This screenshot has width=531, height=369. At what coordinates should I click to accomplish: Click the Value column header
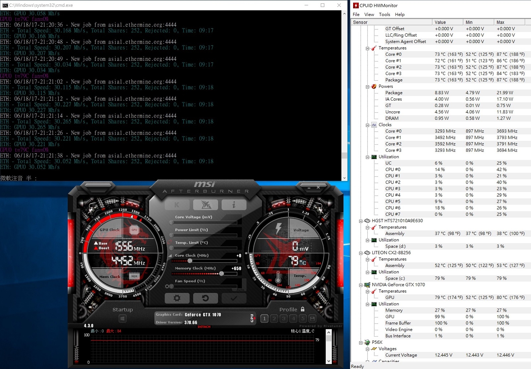pos(447,22)
